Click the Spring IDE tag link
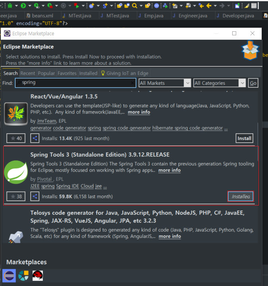The image size is (268, 286). (68, 186)
